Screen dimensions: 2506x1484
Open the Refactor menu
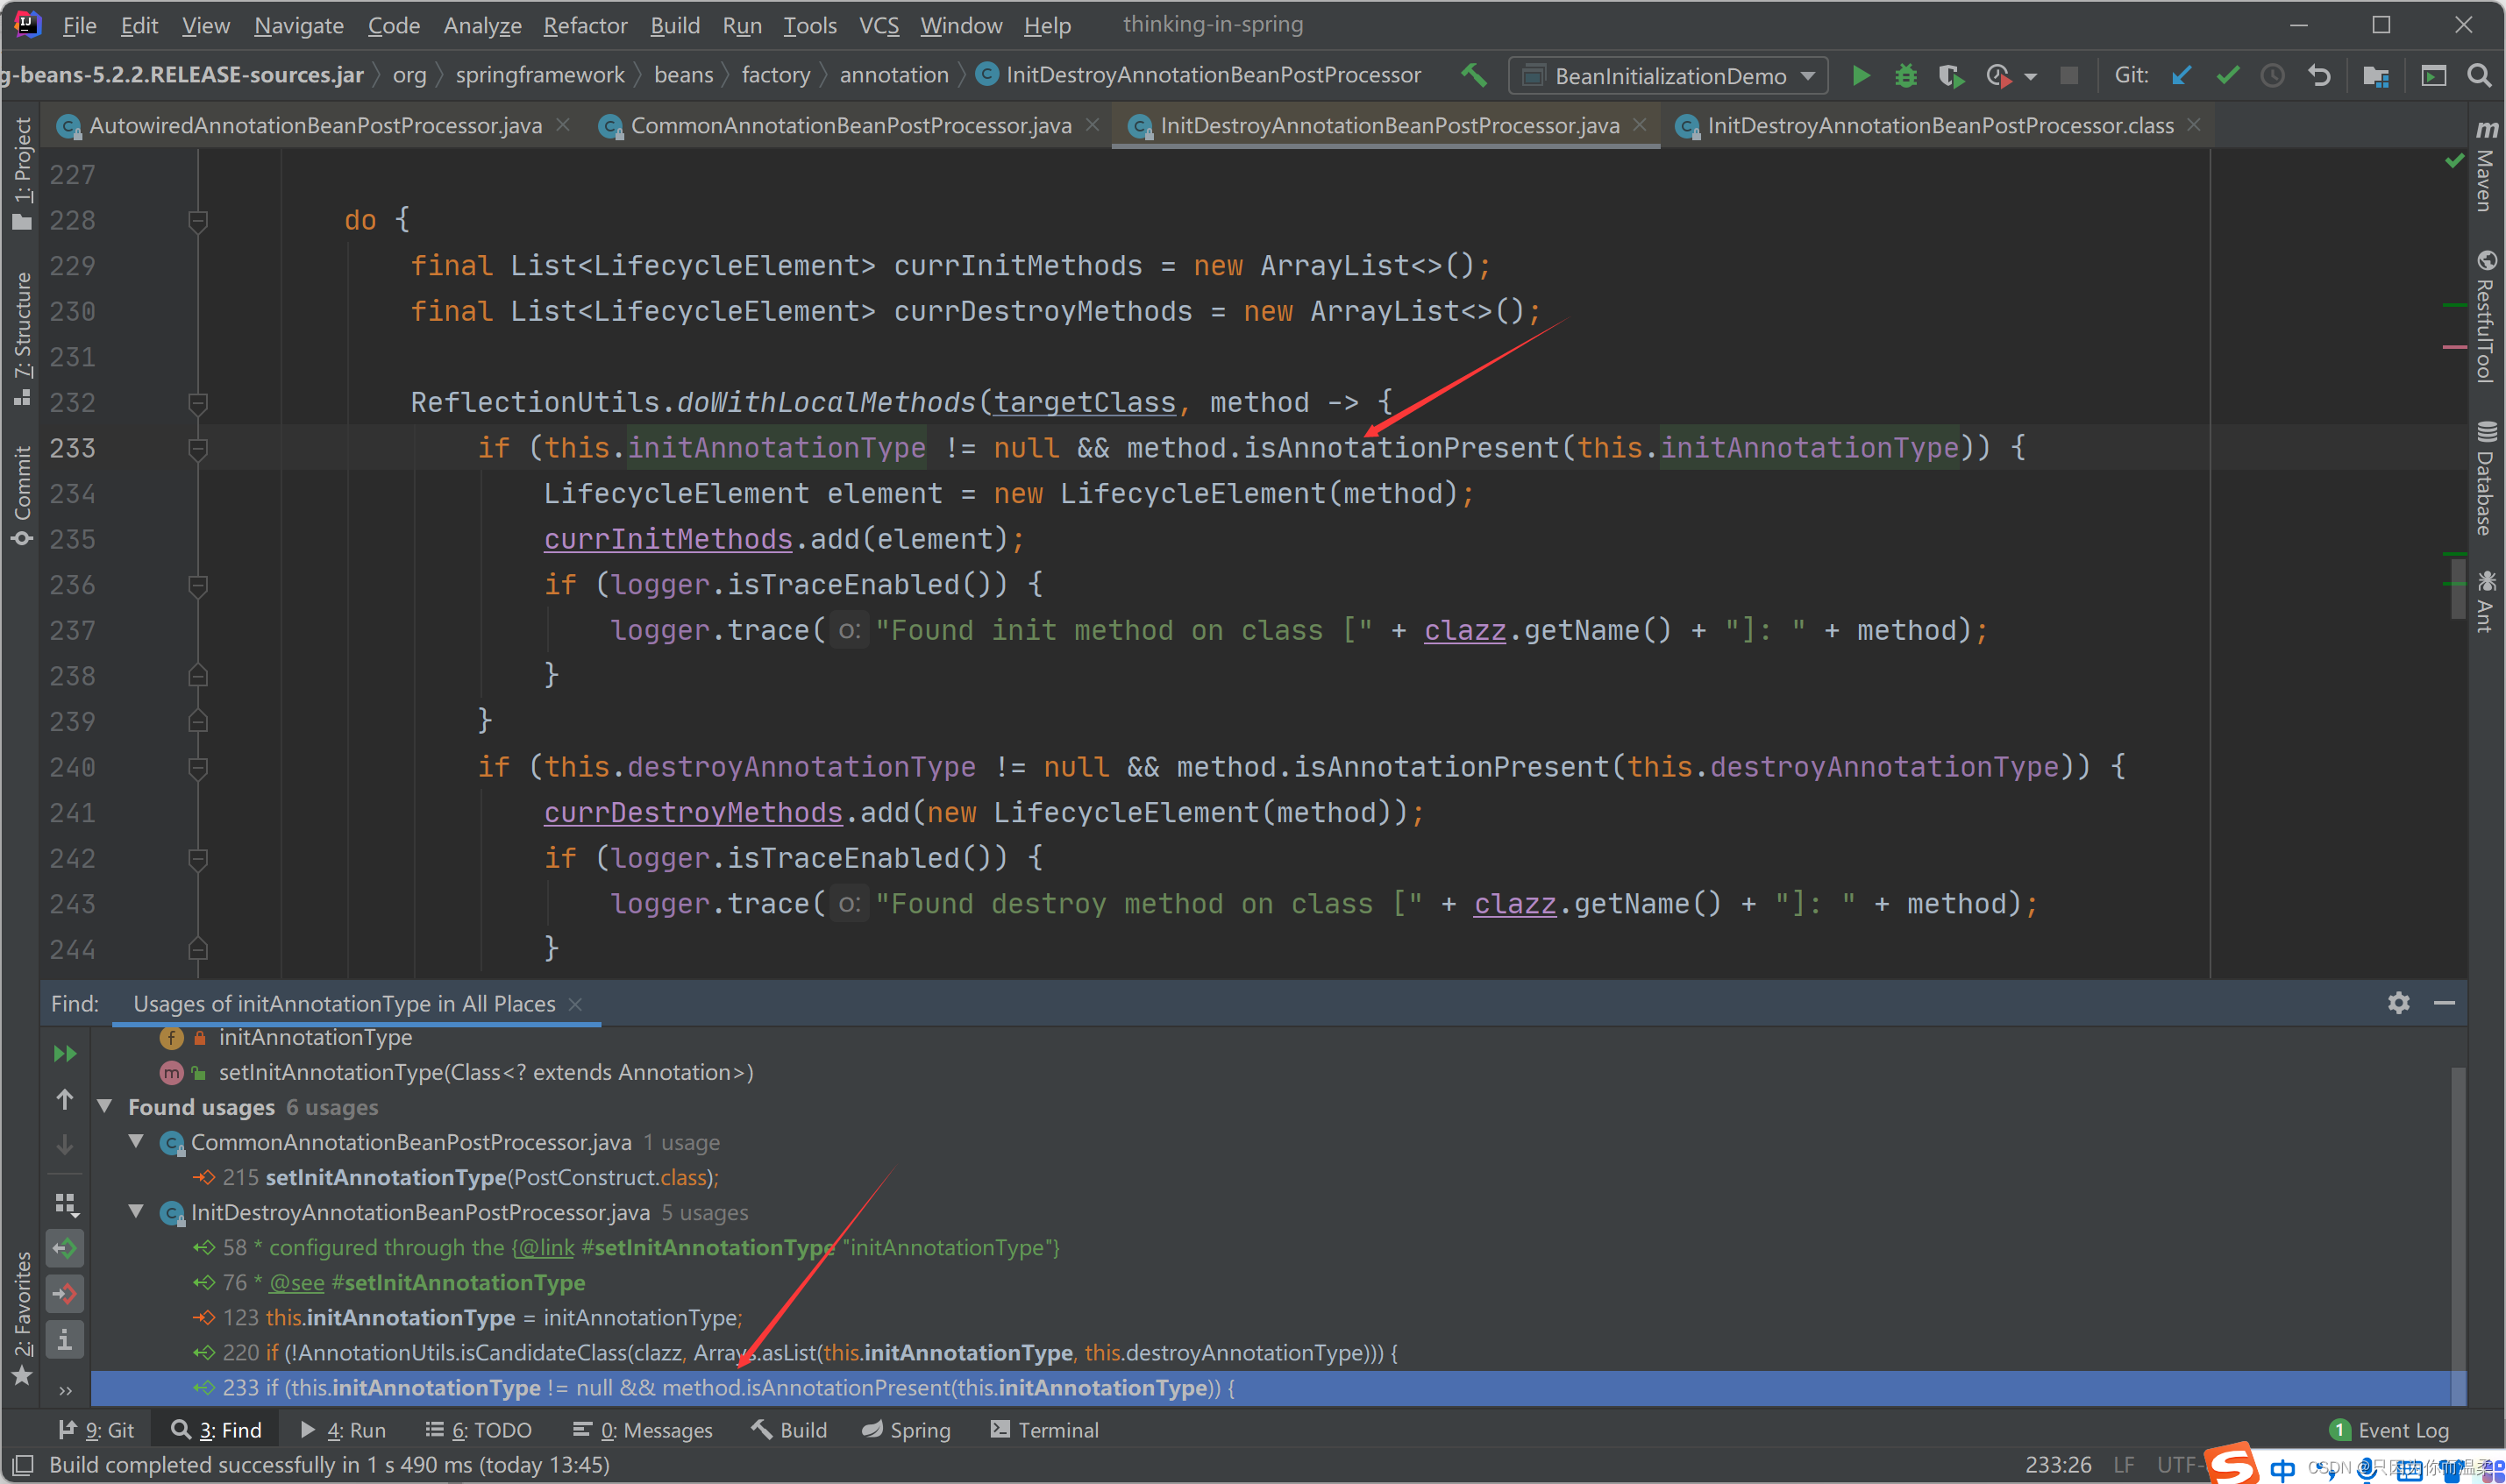pos(584,25)
